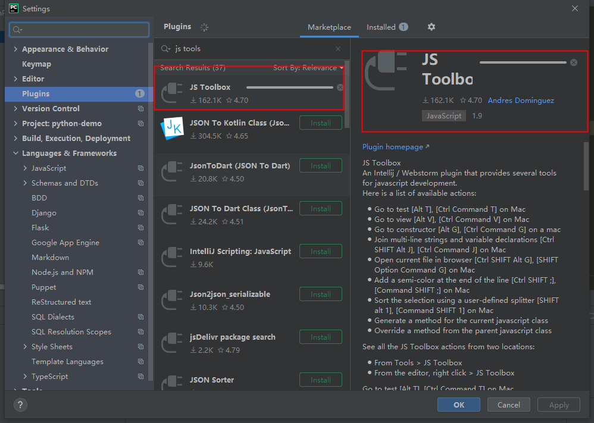Click the project-scope icon beside JavaScript
Viewport: 594px width, 423px height.
(140, 168)
